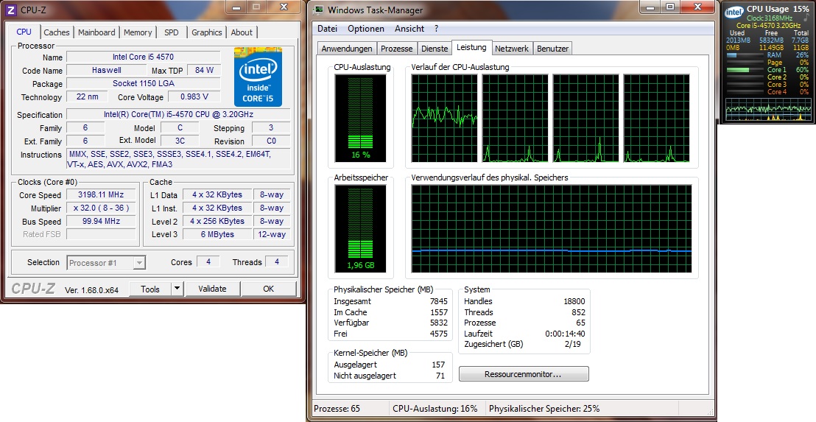The image size is (816, 422).
Task: Click the music note icon in the gadget
Action: pos(806,17)
